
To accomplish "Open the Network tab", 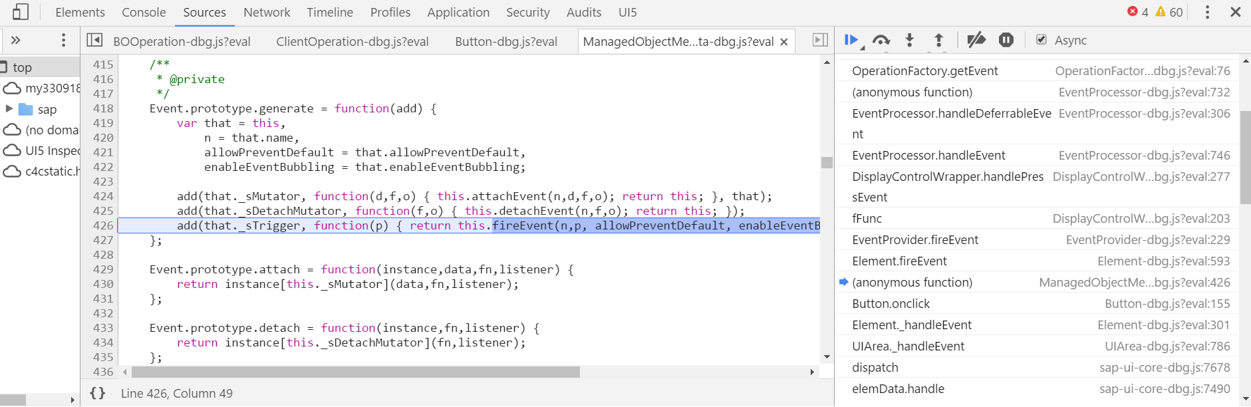I will pyautogui.click(x=267, y=12).
